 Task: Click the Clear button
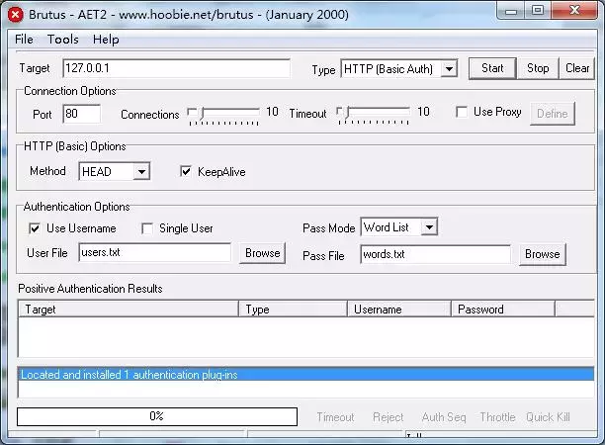click(x=577, y=68)
